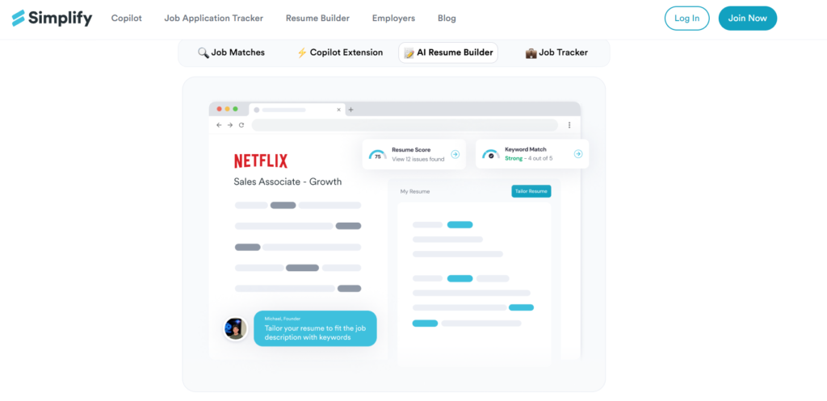The height and width of the screenshot is (401, 827).
Task: Click the Resume Score gauge showing 75
Action: pyautogui.click(x=377, y=155)
